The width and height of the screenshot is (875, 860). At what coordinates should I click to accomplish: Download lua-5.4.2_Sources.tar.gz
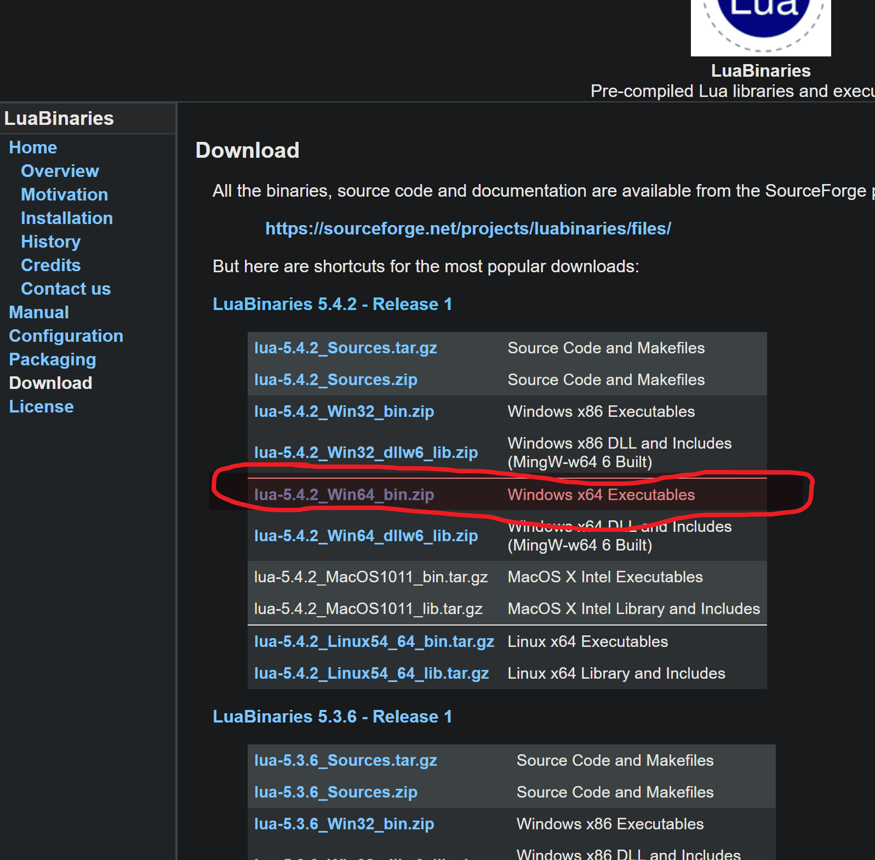coord(345,348)
